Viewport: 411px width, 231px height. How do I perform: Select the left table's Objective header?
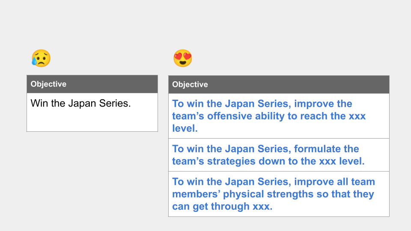point(92,84)
